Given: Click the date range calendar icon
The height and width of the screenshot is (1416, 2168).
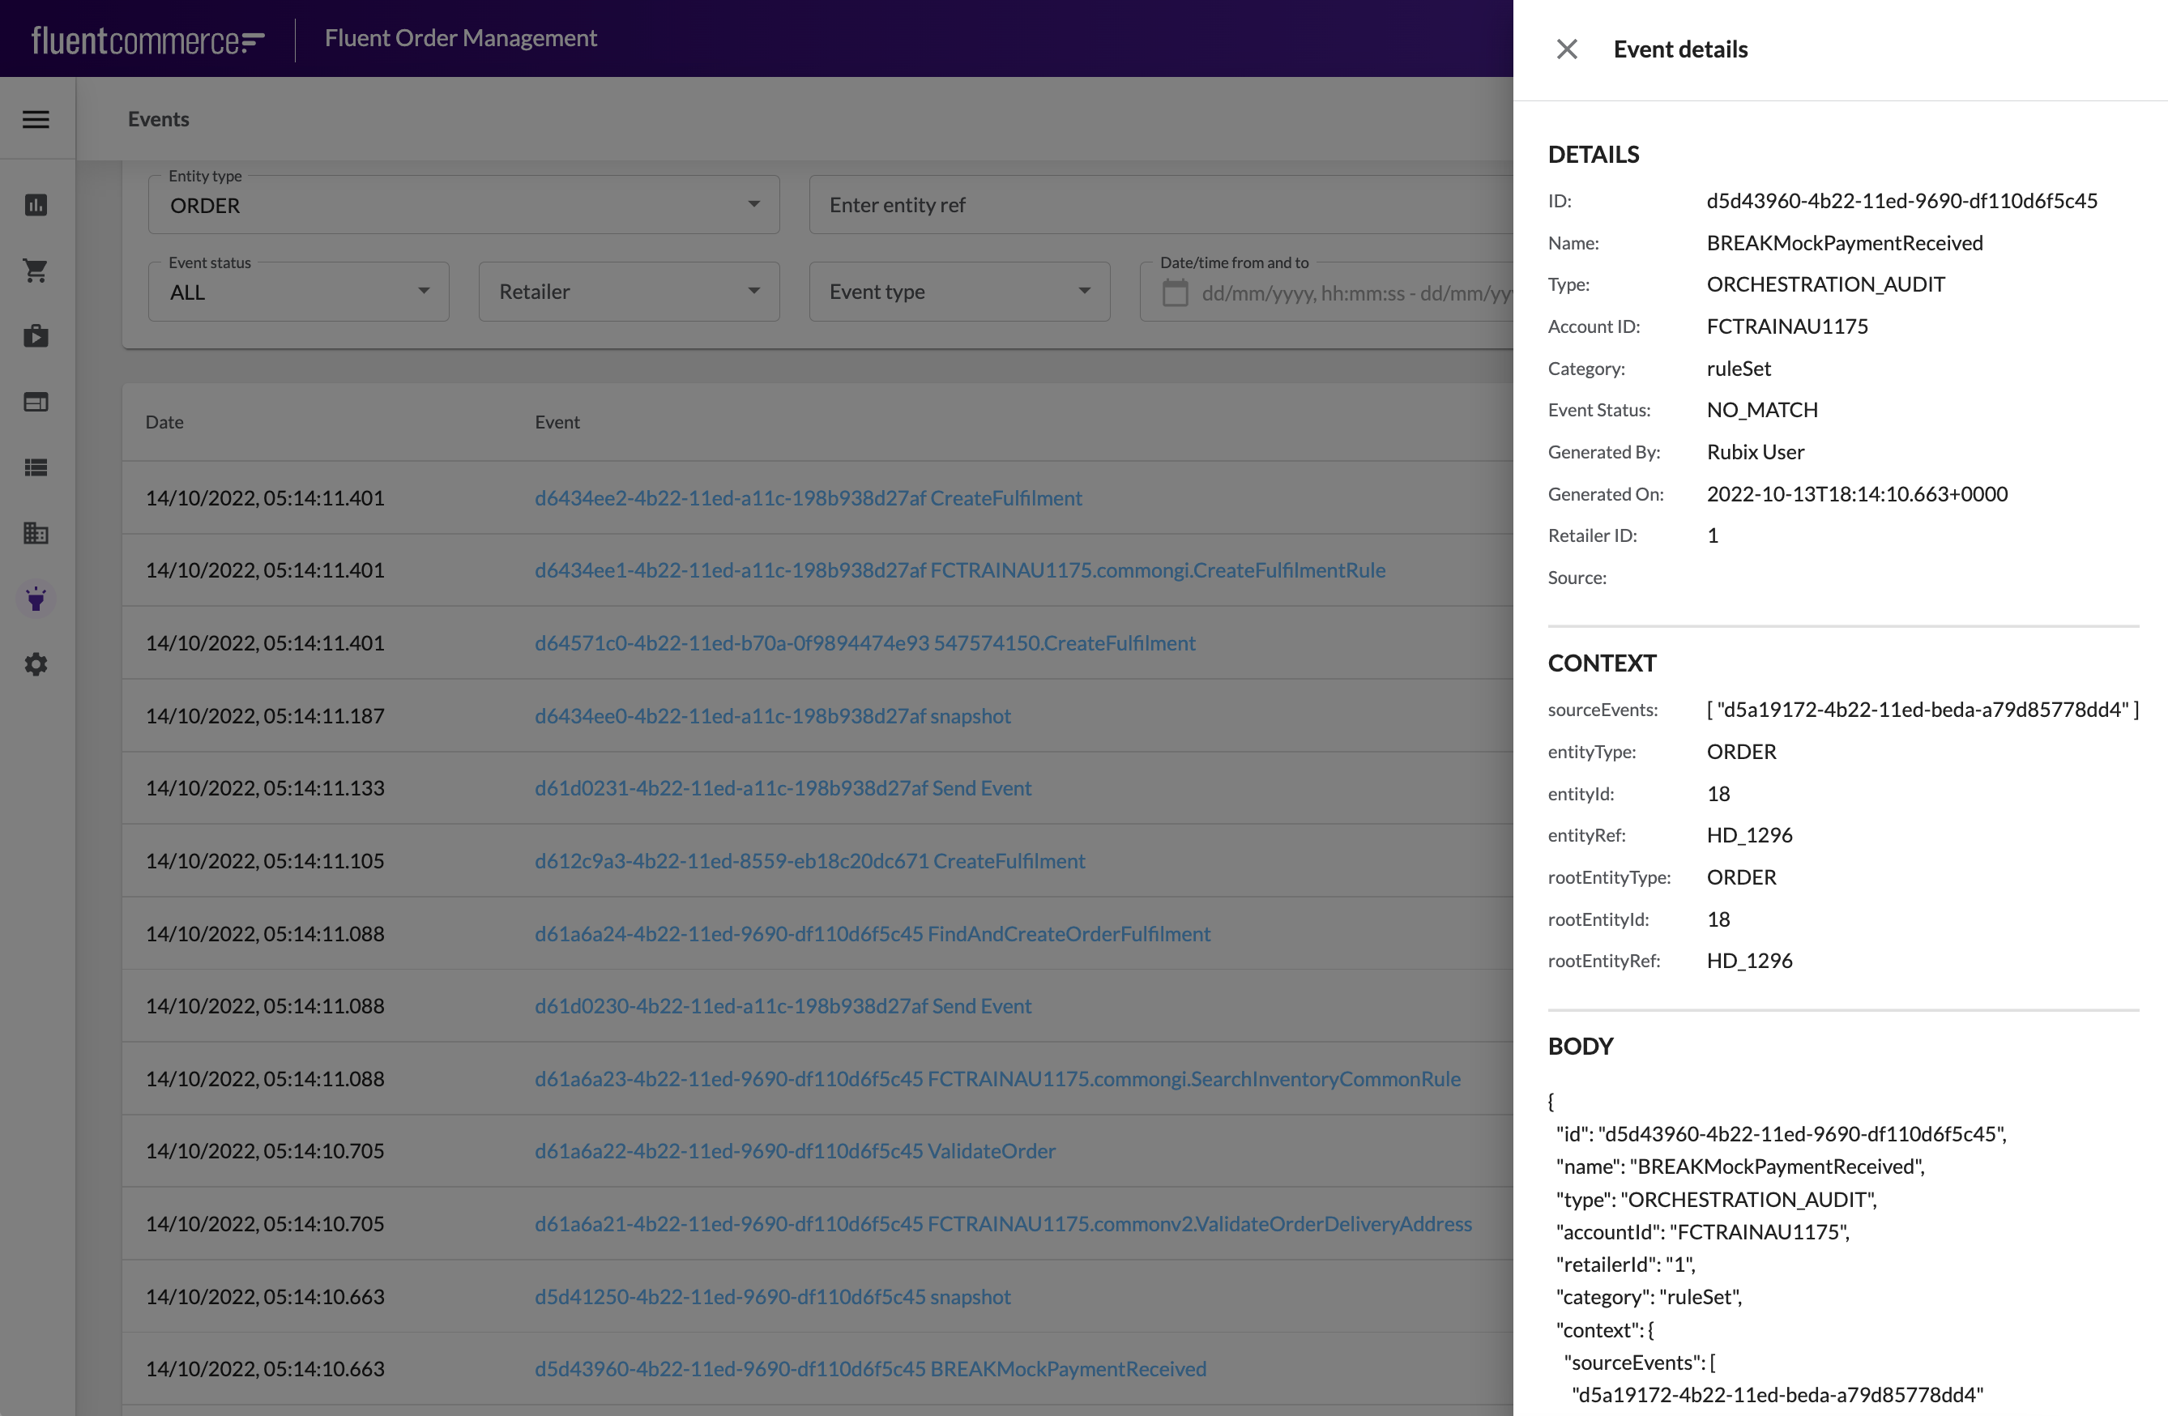Looking at the screenshot, I should click(1174, 293).
